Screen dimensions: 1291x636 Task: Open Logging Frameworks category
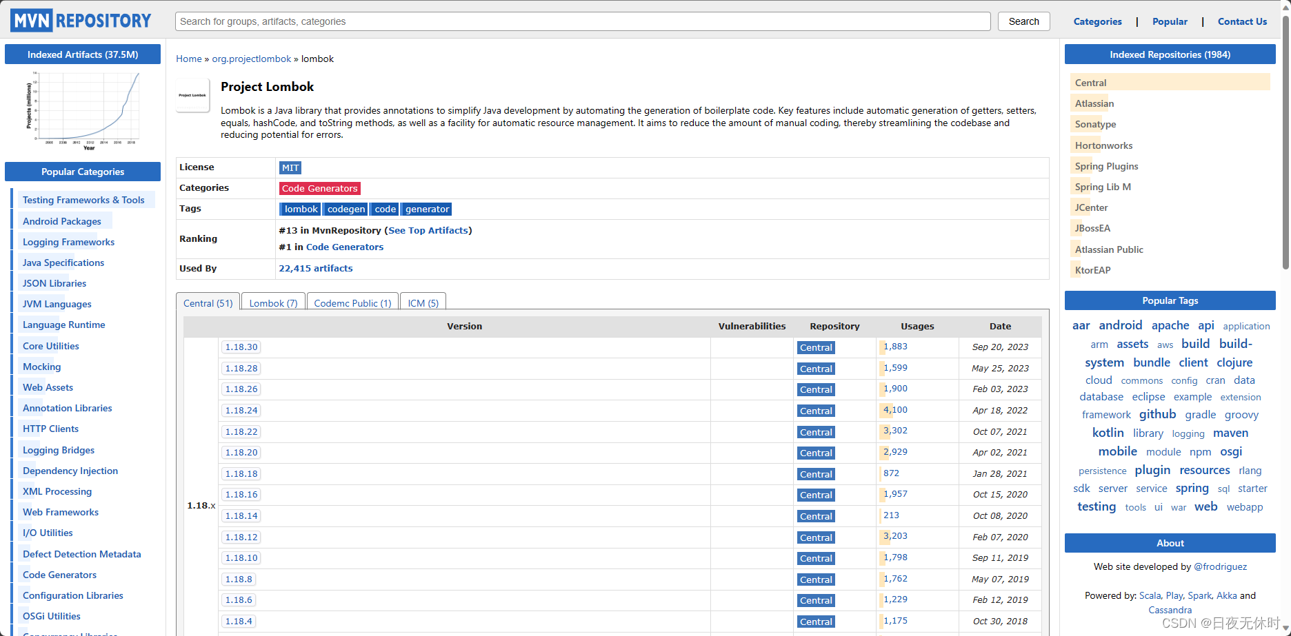(x=68, y=242)
